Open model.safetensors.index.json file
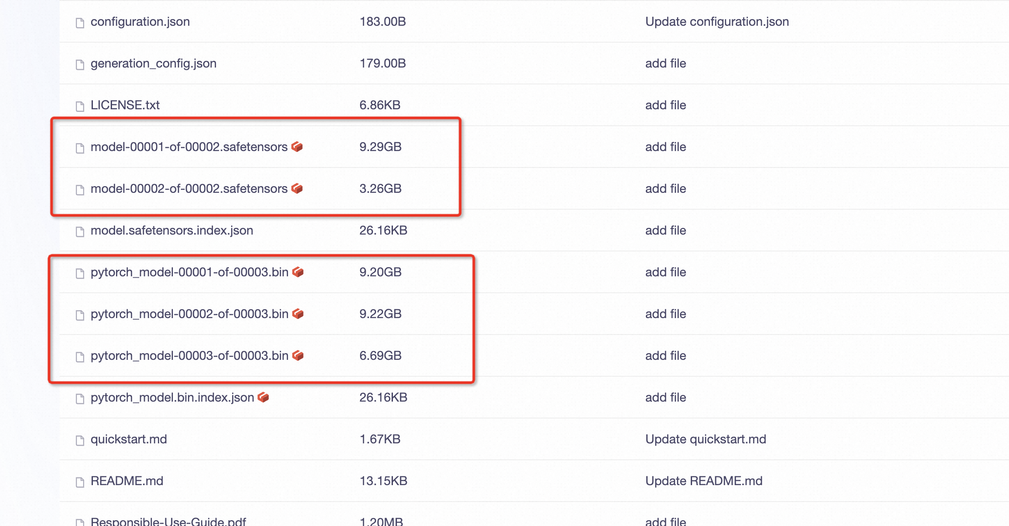This screenshot has height=526, width=1009. point(172,231)
